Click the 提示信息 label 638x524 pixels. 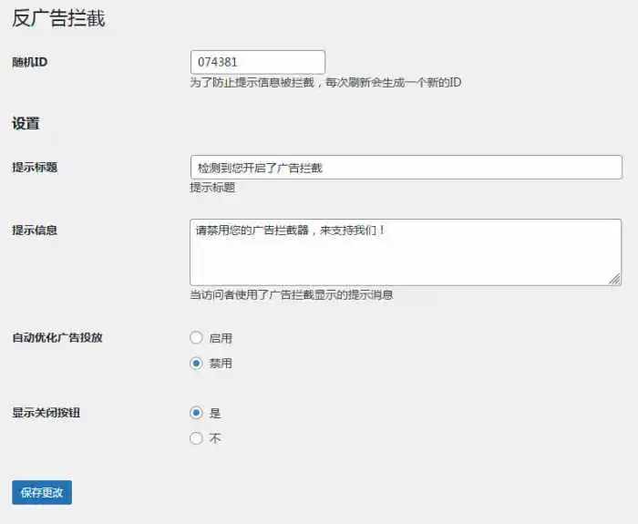click(35, 231)
